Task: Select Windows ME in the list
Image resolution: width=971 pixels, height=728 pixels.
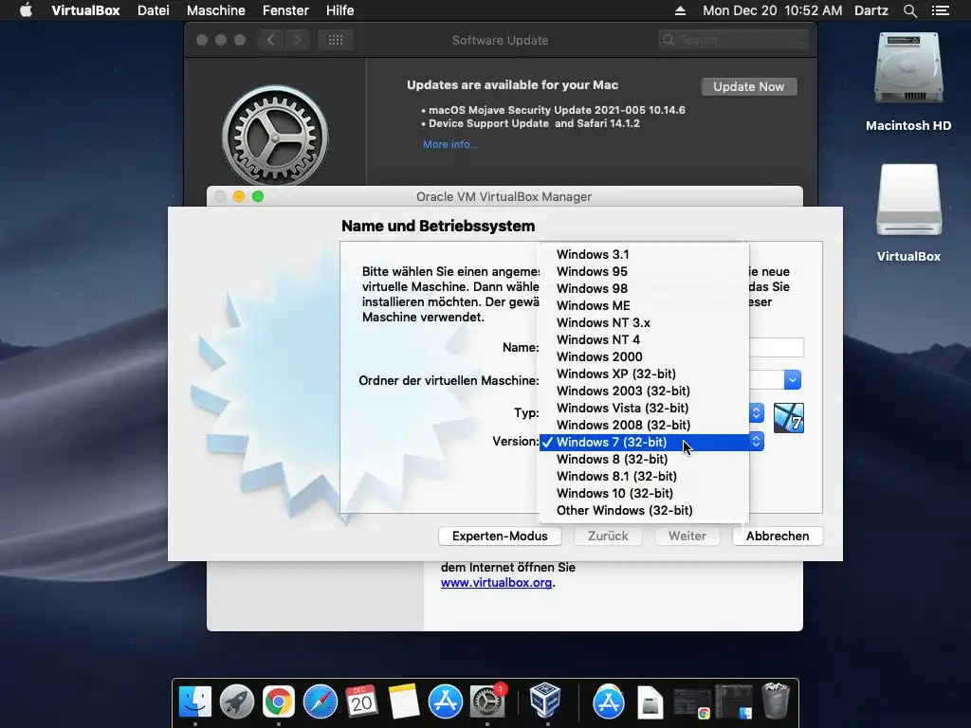Action: point(644,305)
